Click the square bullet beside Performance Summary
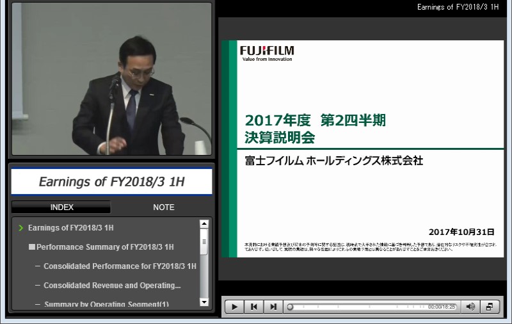 [x=31, y=247]
